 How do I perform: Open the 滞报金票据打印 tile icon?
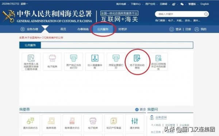(116, 58)
